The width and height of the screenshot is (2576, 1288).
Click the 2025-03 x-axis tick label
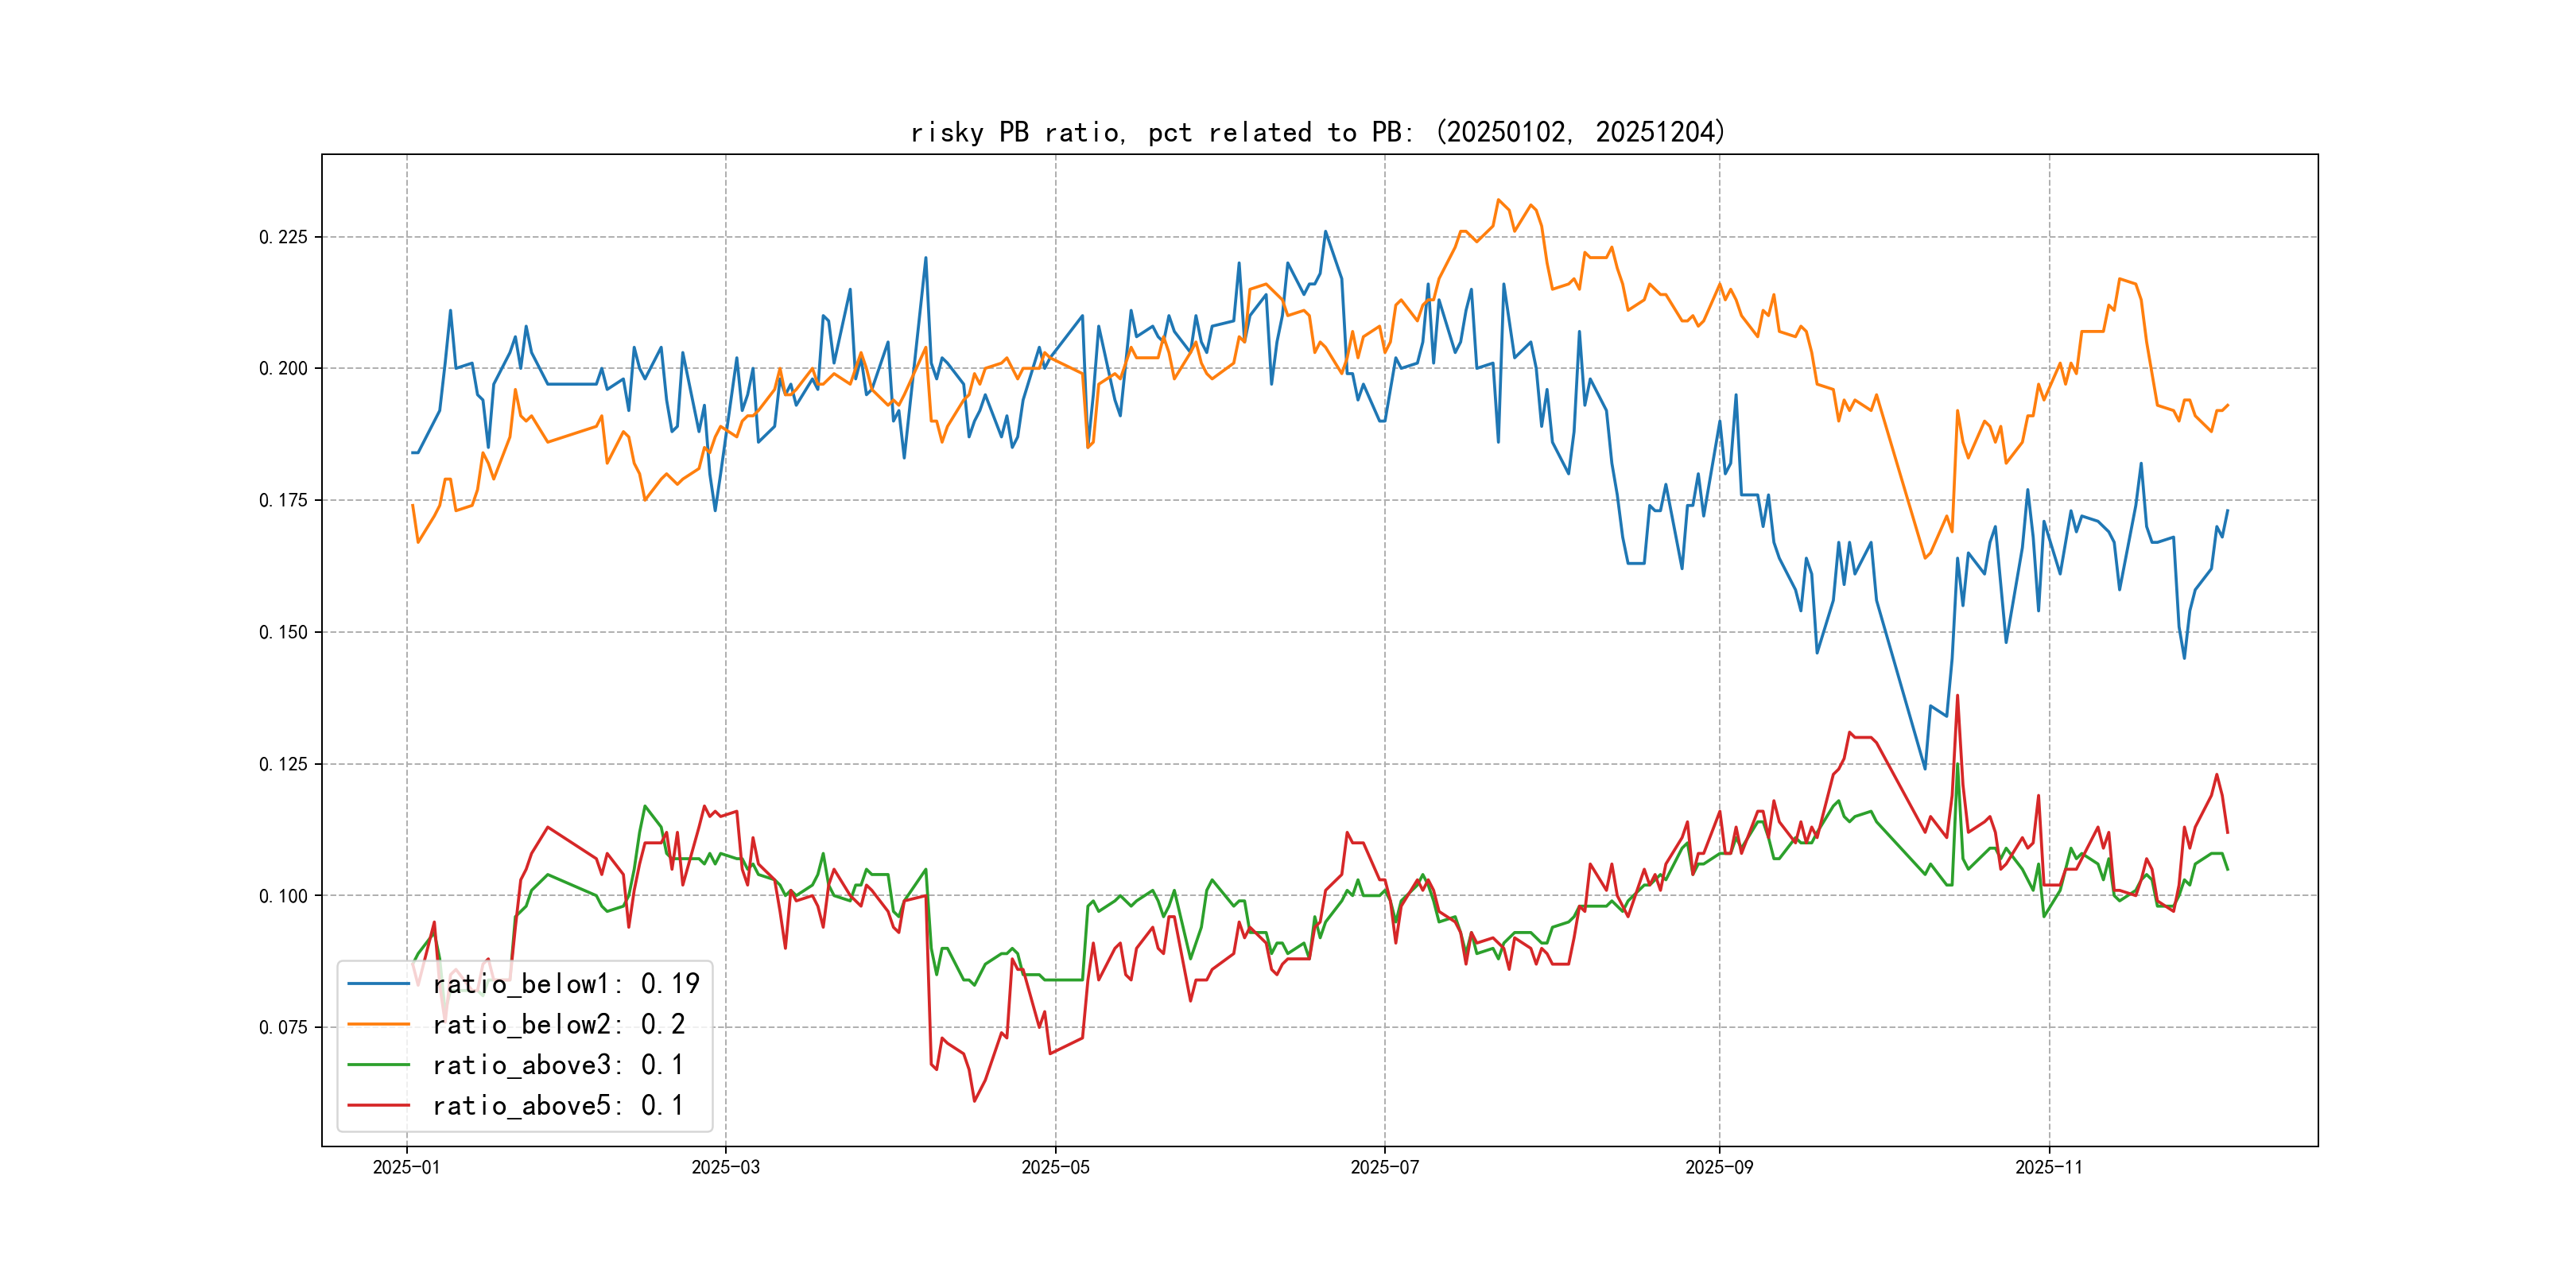pyautogui.click(x=725, y=1167)
